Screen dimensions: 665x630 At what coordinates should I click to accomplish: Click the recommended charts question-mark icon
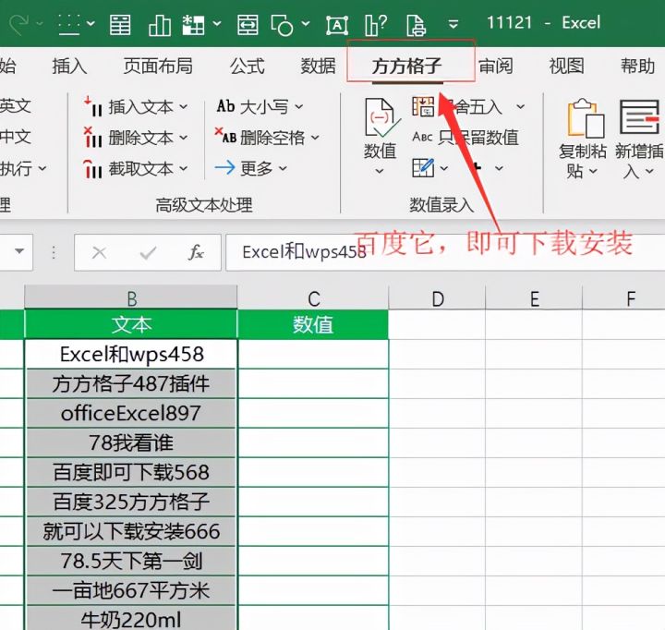[x=376, y=25]
